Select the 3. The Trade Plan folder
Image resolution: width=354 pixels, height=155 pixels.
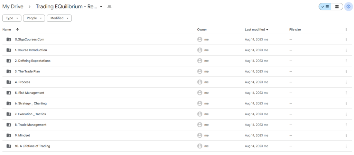(28, 71)
